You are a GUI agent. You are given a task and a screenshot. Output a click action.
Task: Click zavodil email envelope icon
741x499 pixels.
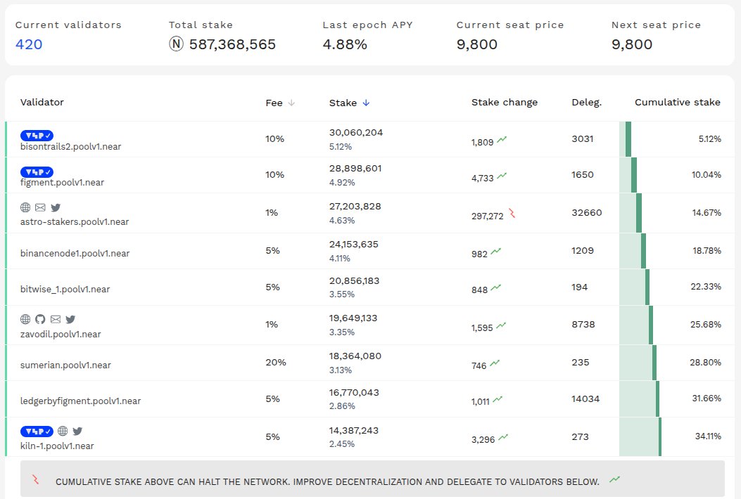coord(56,319)
